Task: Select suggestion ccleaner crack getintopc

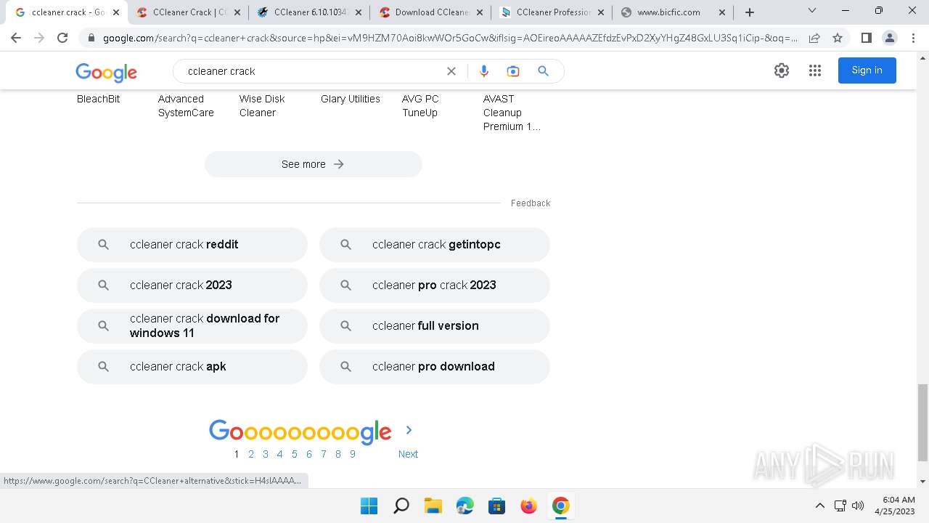Action: click(x=435, y=245)
